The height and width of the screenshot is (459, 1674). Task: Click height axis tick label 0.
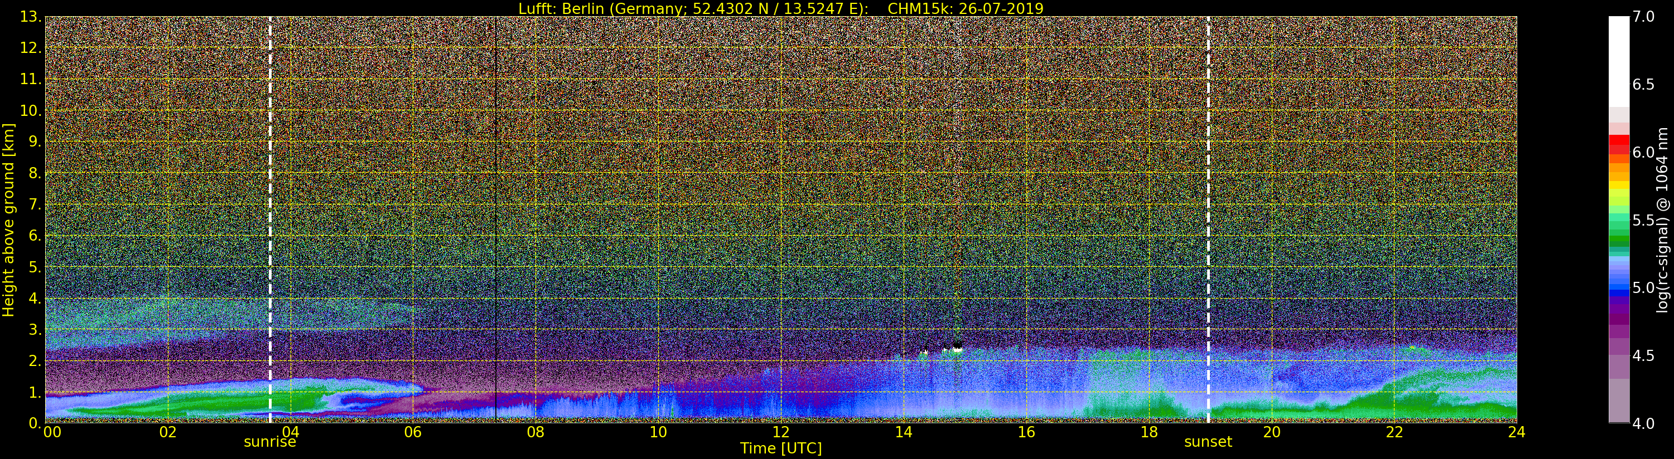35,423
